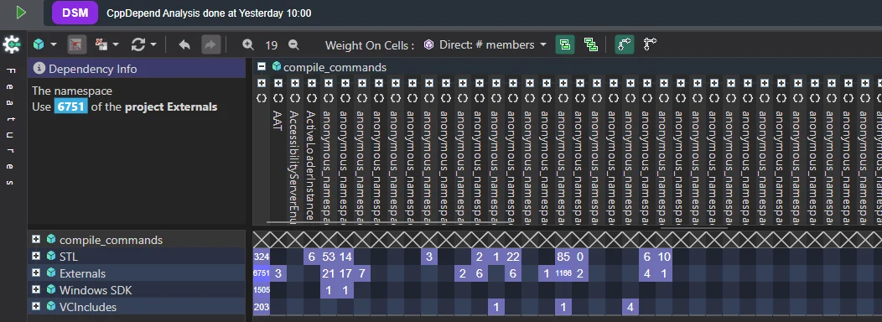Click the cube icon beside Externals
Image resolution: width=882 pixels, height=322 pixels.
51,273
